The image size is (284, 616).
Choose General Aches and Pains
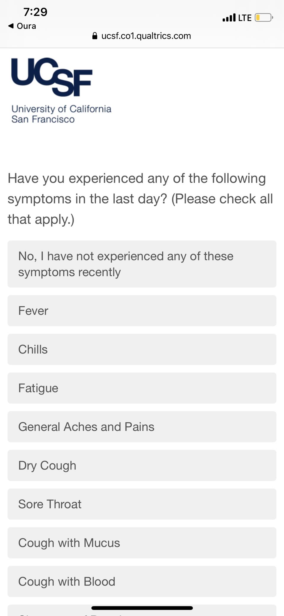(x=142, y=427)
